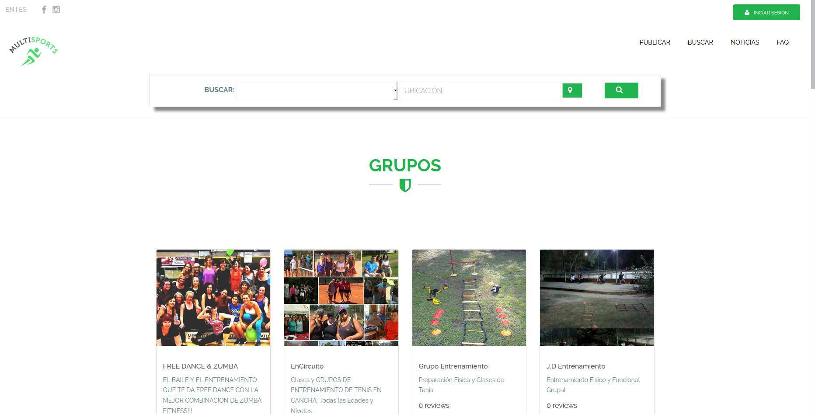The image size is (815, 414).
Task: Use the location pin button
Action: coord(572,90)
